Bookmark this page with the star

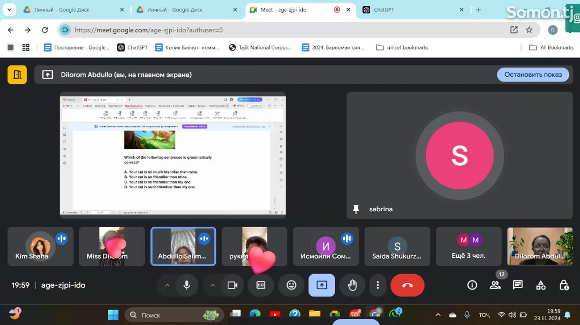[529, 30]
